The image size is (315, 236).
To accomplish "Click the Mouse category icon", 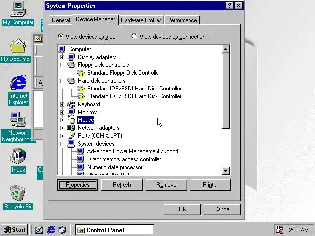I will pos(71,120).
